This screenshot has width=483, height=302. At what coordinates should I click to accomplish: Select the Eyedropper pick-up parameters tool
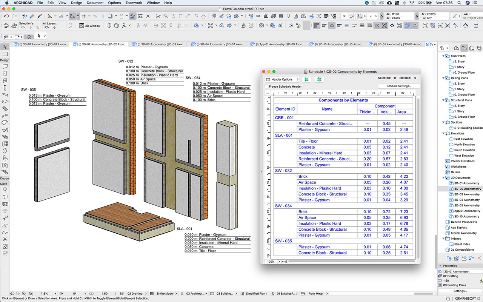click(32, 17)
